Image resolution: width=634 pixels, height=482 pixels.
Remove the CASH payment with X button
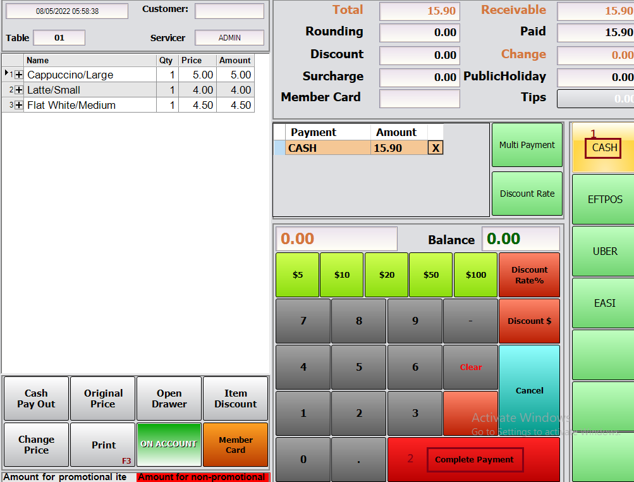pyautogui.click(x=436, y=148)
